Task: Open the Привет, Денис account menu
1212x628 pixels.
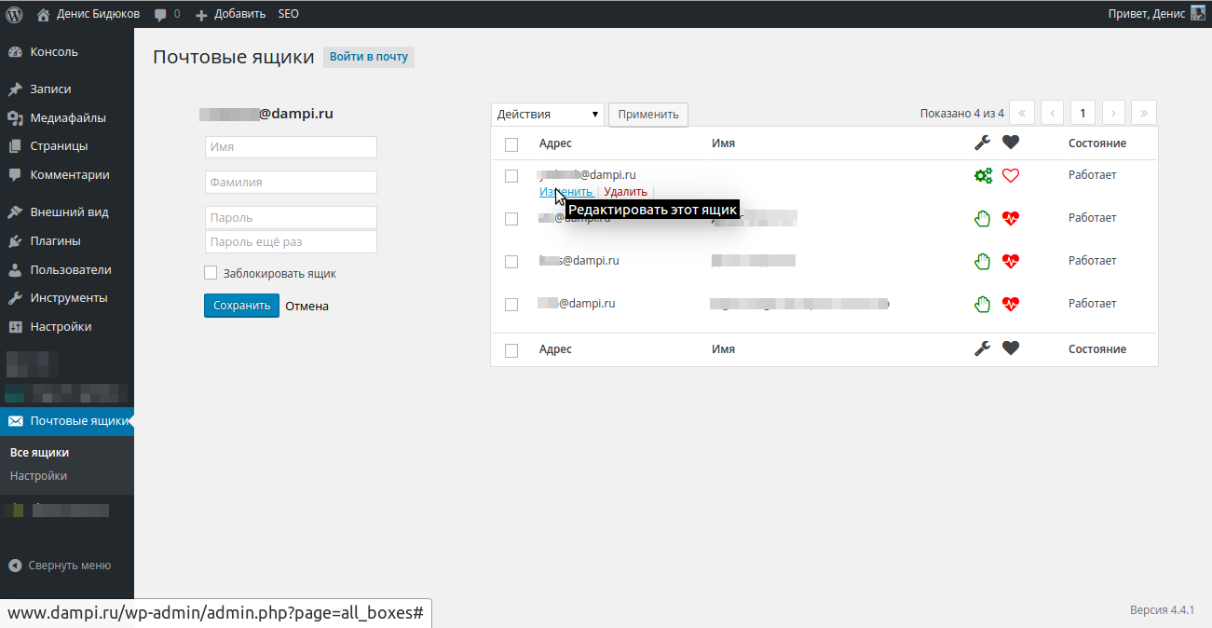Action: coord(1156,14)
